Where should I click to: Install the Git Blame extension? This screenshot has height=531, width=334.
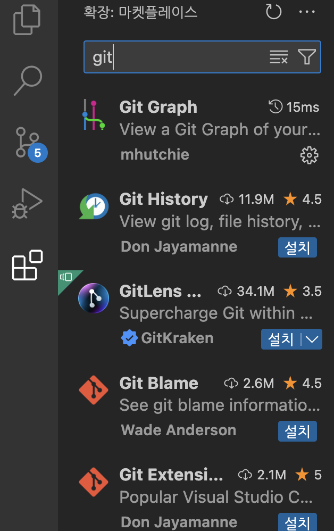[297, 431]
